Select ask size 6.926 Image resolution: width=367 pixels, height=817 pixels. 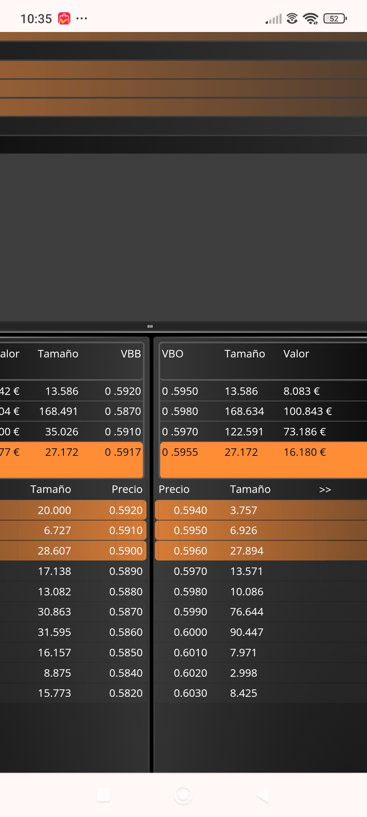tap(244, 530)
